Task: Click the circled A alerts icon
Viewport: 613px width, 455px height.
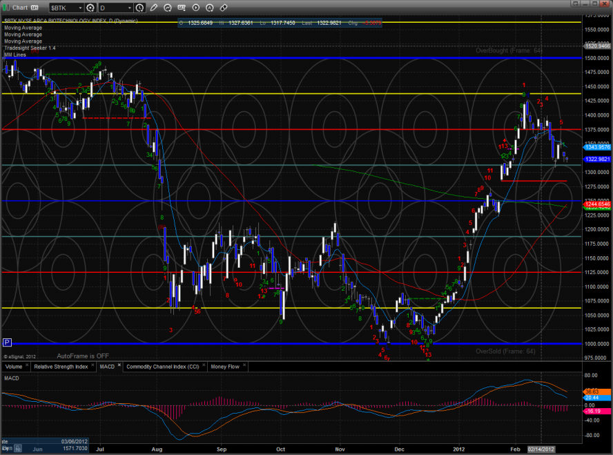Action: point(209,8)
